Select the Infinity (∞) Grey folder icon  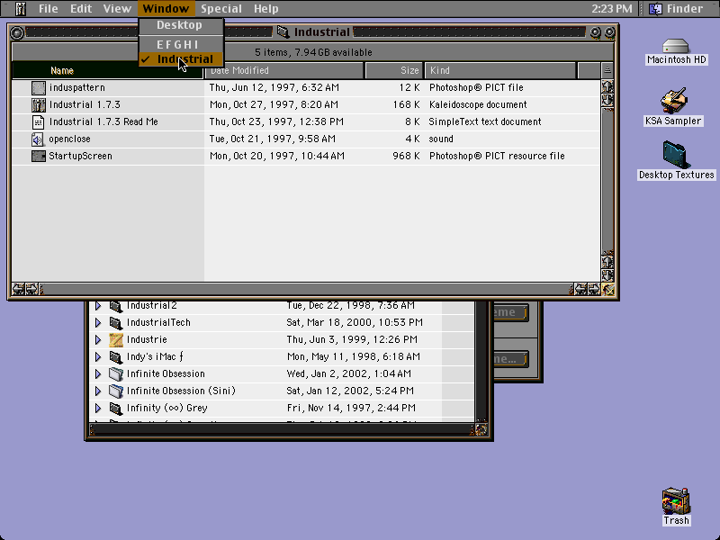[x=116, y=408]
